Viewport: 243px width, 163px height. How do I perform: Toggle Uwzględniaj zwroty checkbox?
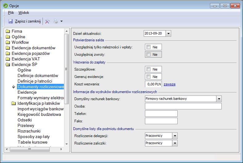(148, 55)
